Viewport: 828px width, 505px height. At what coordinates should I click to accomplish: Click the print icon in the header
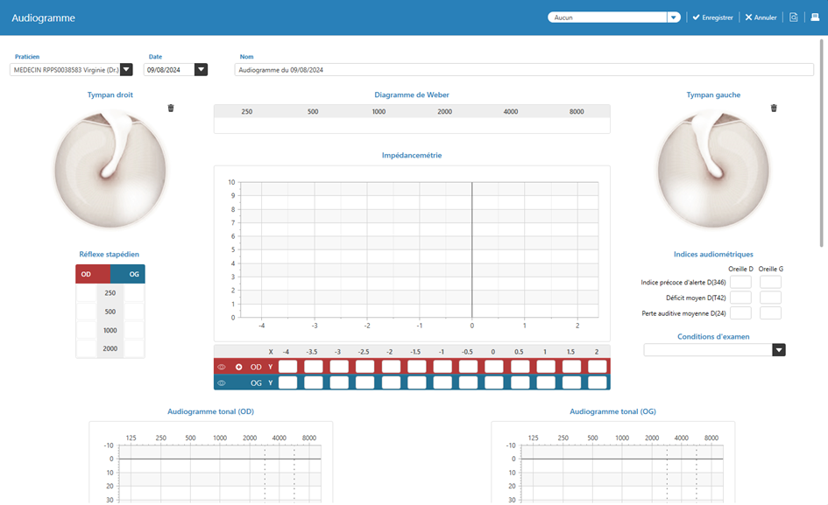point(815,18)
